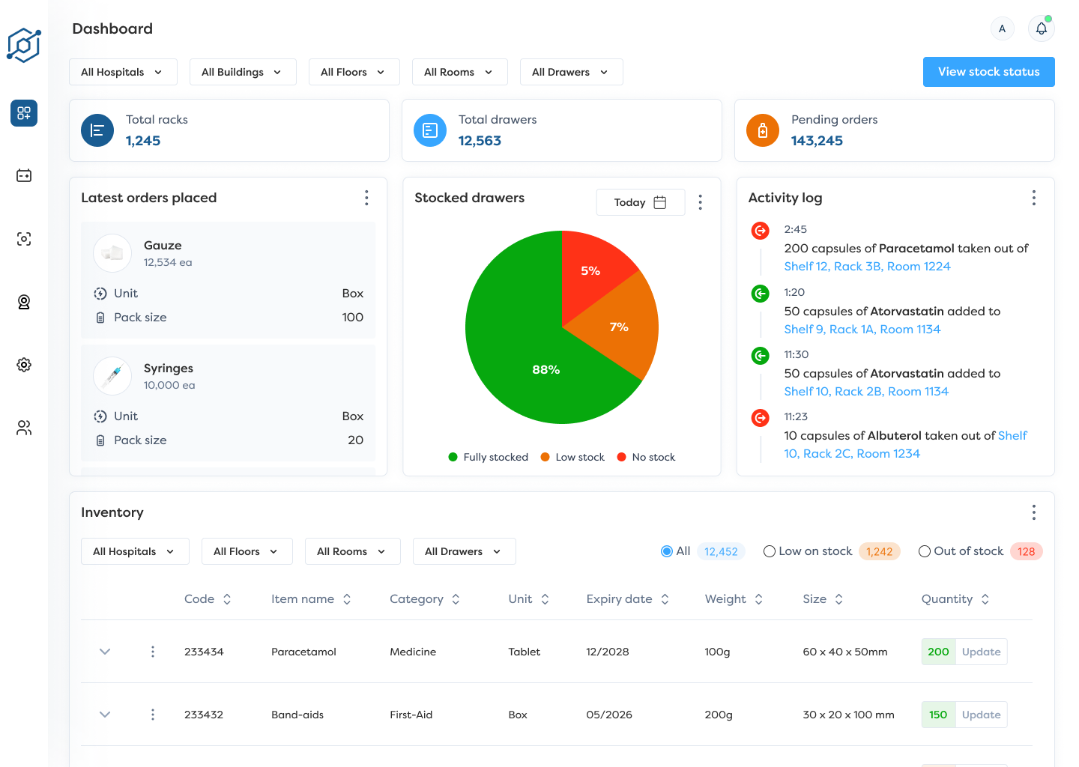Select the drawers icon in the sidebar
1079x767 pixels.
(x=23, y=175)
